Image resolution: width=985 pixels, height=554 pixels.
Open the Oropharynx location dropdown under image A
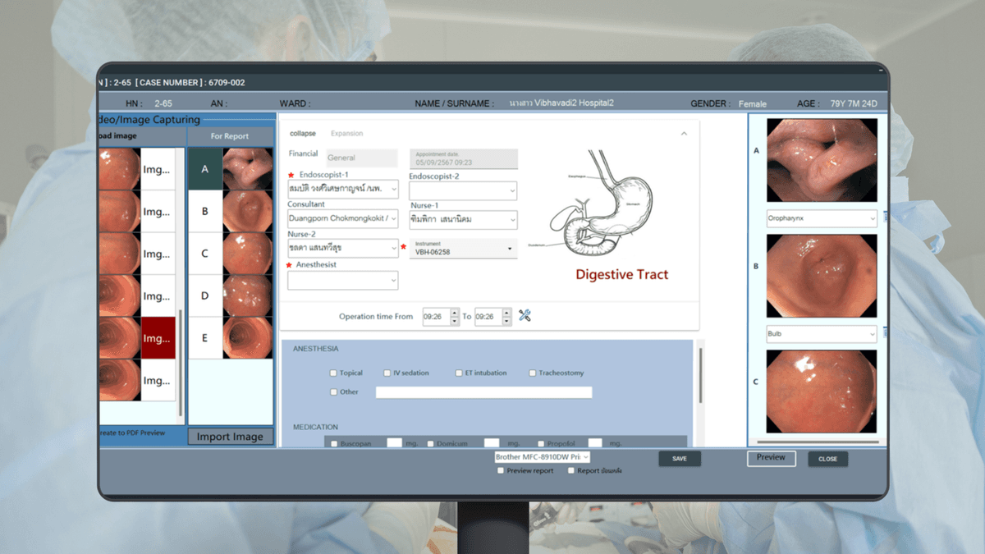click(822, 219)
